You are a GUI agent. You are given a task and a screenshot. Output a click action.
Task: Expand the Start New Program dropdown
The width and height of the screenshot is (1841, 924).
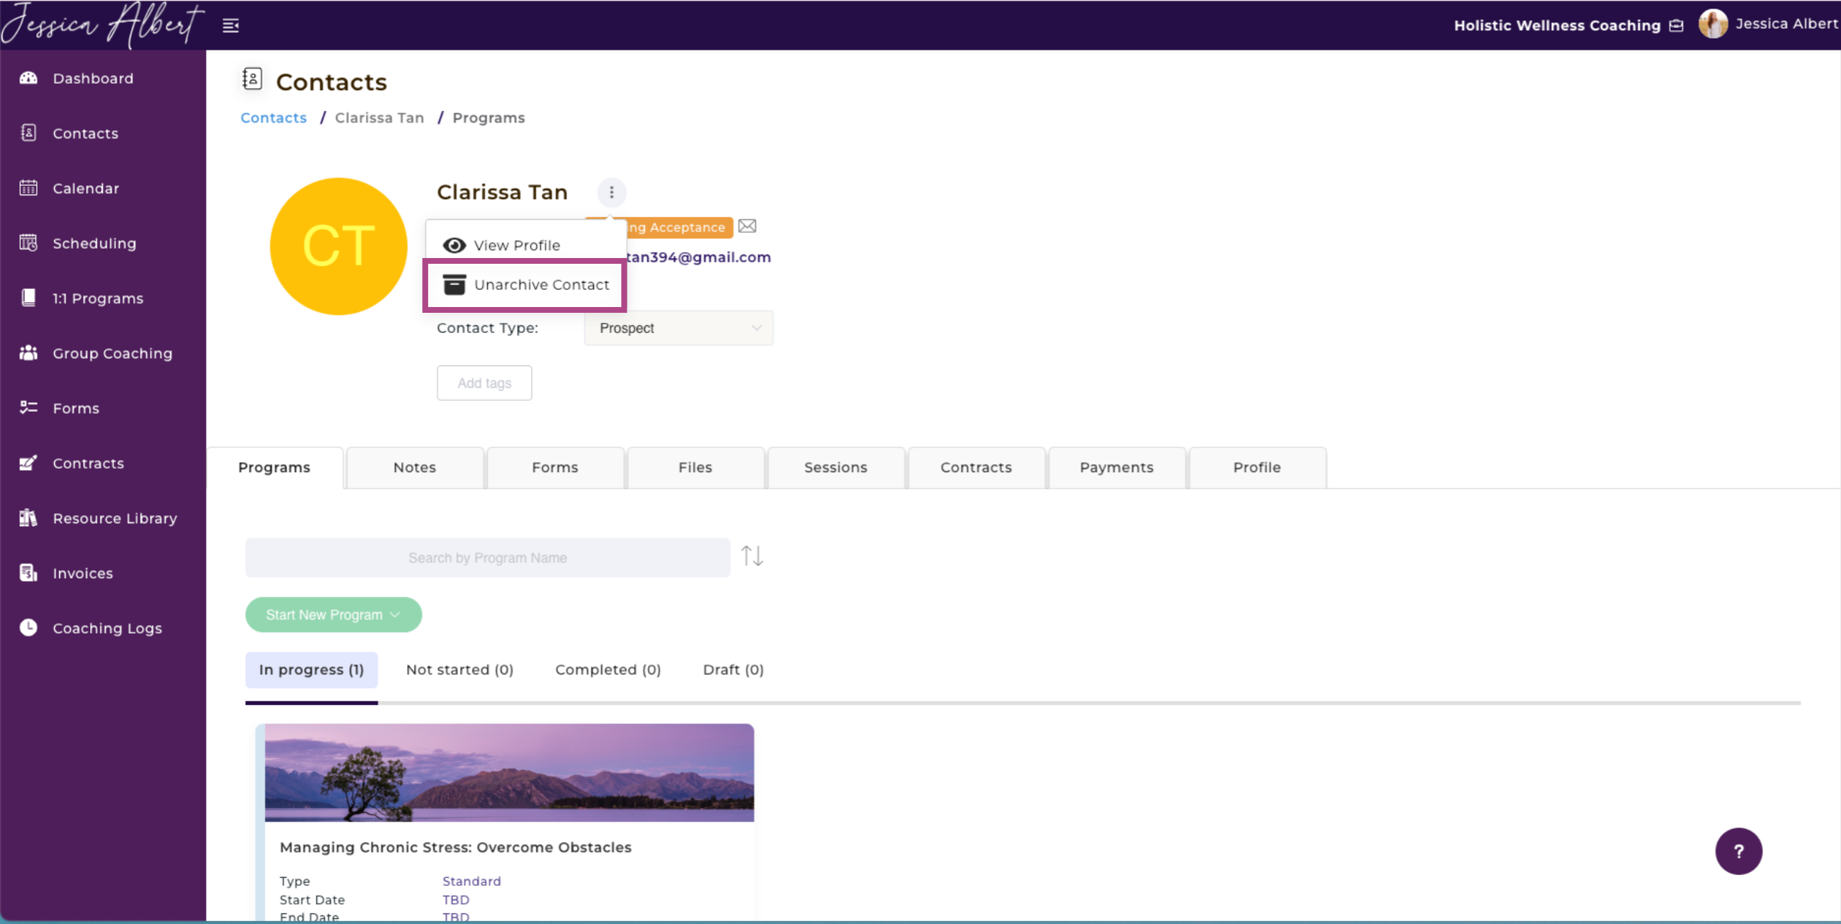coord(334,615)
